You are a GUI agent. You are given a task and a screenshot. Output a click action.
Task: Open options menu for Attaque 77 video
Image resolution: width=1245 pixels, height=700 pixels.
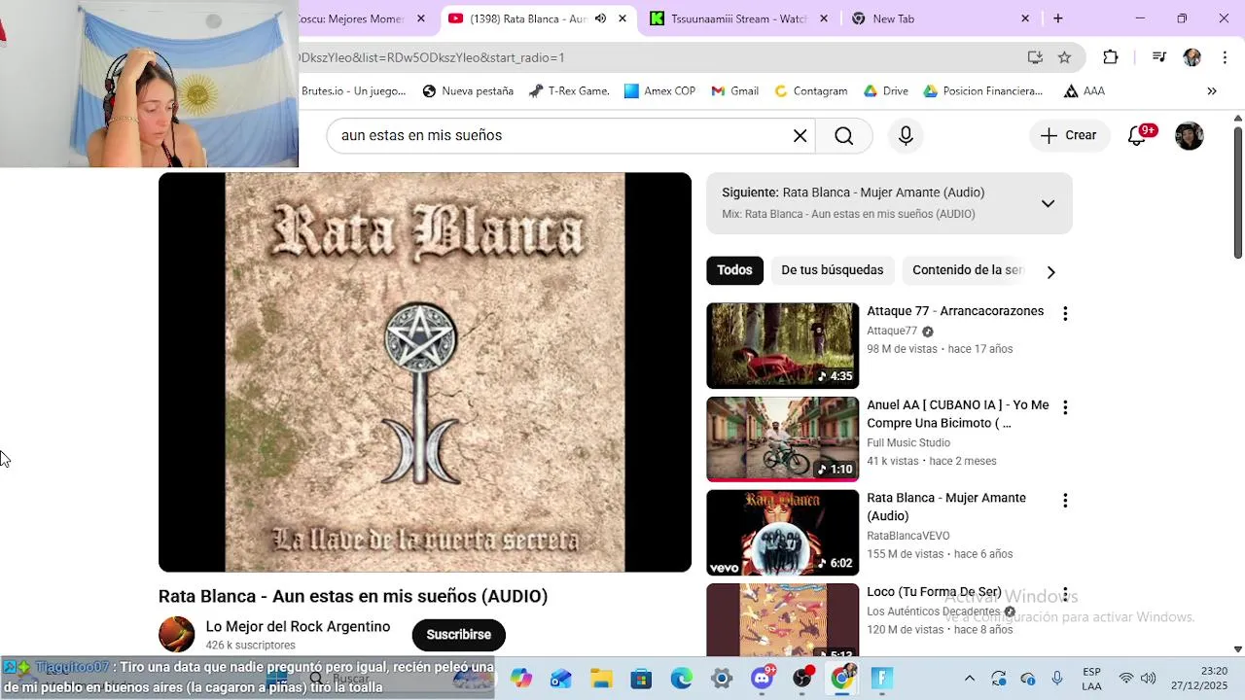pyautogui.click(x=1065, y=314)
